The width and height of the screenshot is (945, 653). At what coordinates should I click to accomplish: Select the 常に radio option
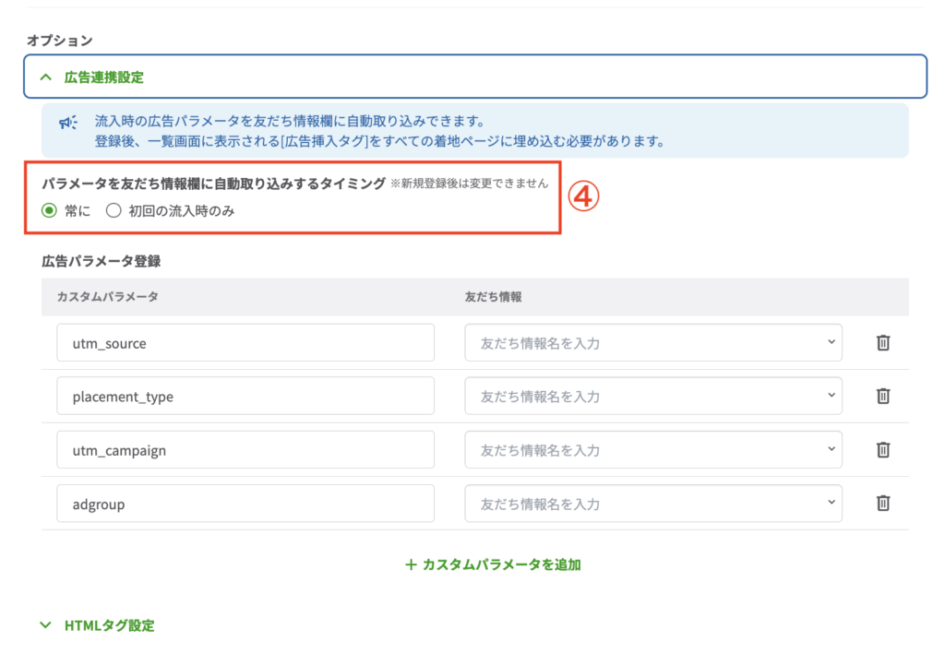[x=50, y=210]
